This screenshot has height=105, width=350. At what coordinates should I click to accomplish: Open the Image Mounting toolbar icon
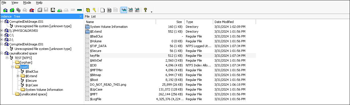(x=18, y=10)
